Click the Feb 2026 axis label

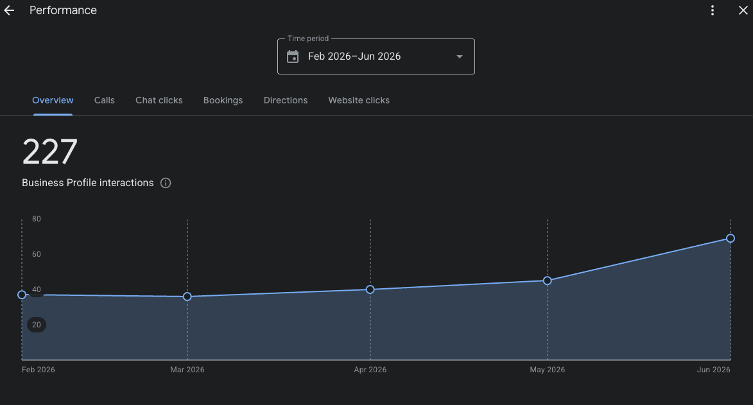tap(39, 370)
